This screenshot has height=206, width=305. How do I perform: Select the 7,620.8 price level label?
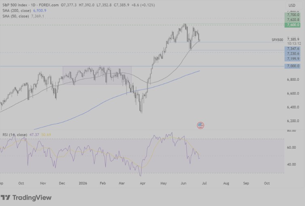pyautogui.click(x=292, y=20)
